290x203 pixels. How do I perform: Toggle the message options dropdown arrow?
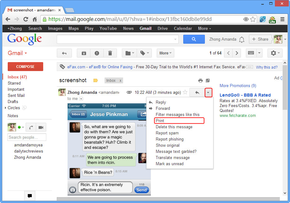(x=208, y=92)
